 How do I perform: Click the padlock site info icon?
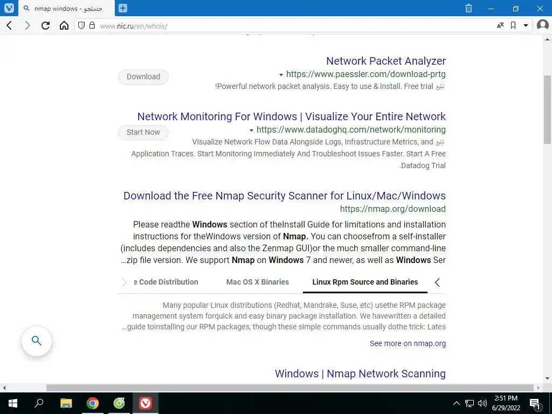92,25
